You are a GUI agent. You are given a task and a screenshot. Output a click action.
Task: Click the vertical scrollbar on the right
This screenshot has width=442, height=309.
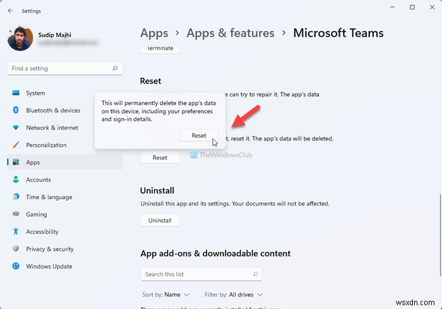coord(440,235)
